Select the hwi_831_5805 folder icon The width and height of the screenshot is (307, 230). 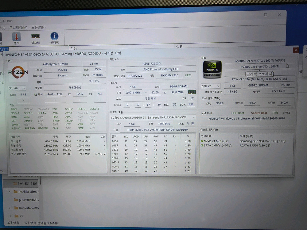pos(15,183)
